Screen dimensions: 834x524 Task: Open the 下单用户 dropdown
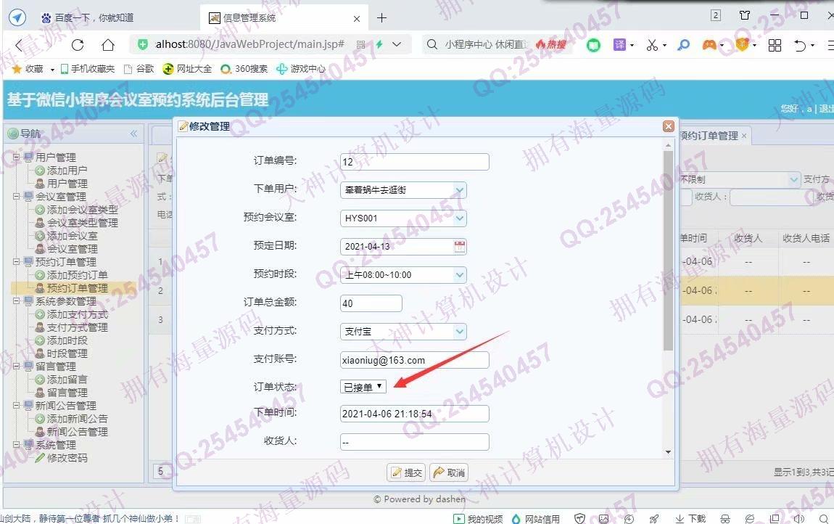click(x=460, y=189)
